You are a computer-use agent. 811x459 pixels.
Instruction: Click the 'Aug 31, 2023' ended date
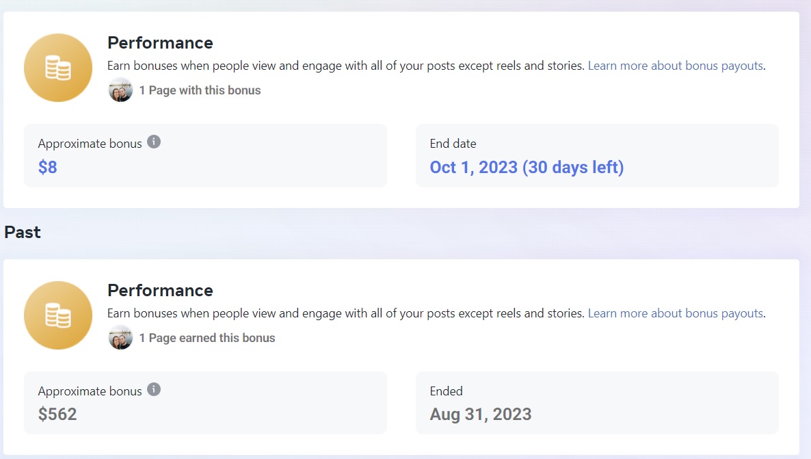point(481,414)
